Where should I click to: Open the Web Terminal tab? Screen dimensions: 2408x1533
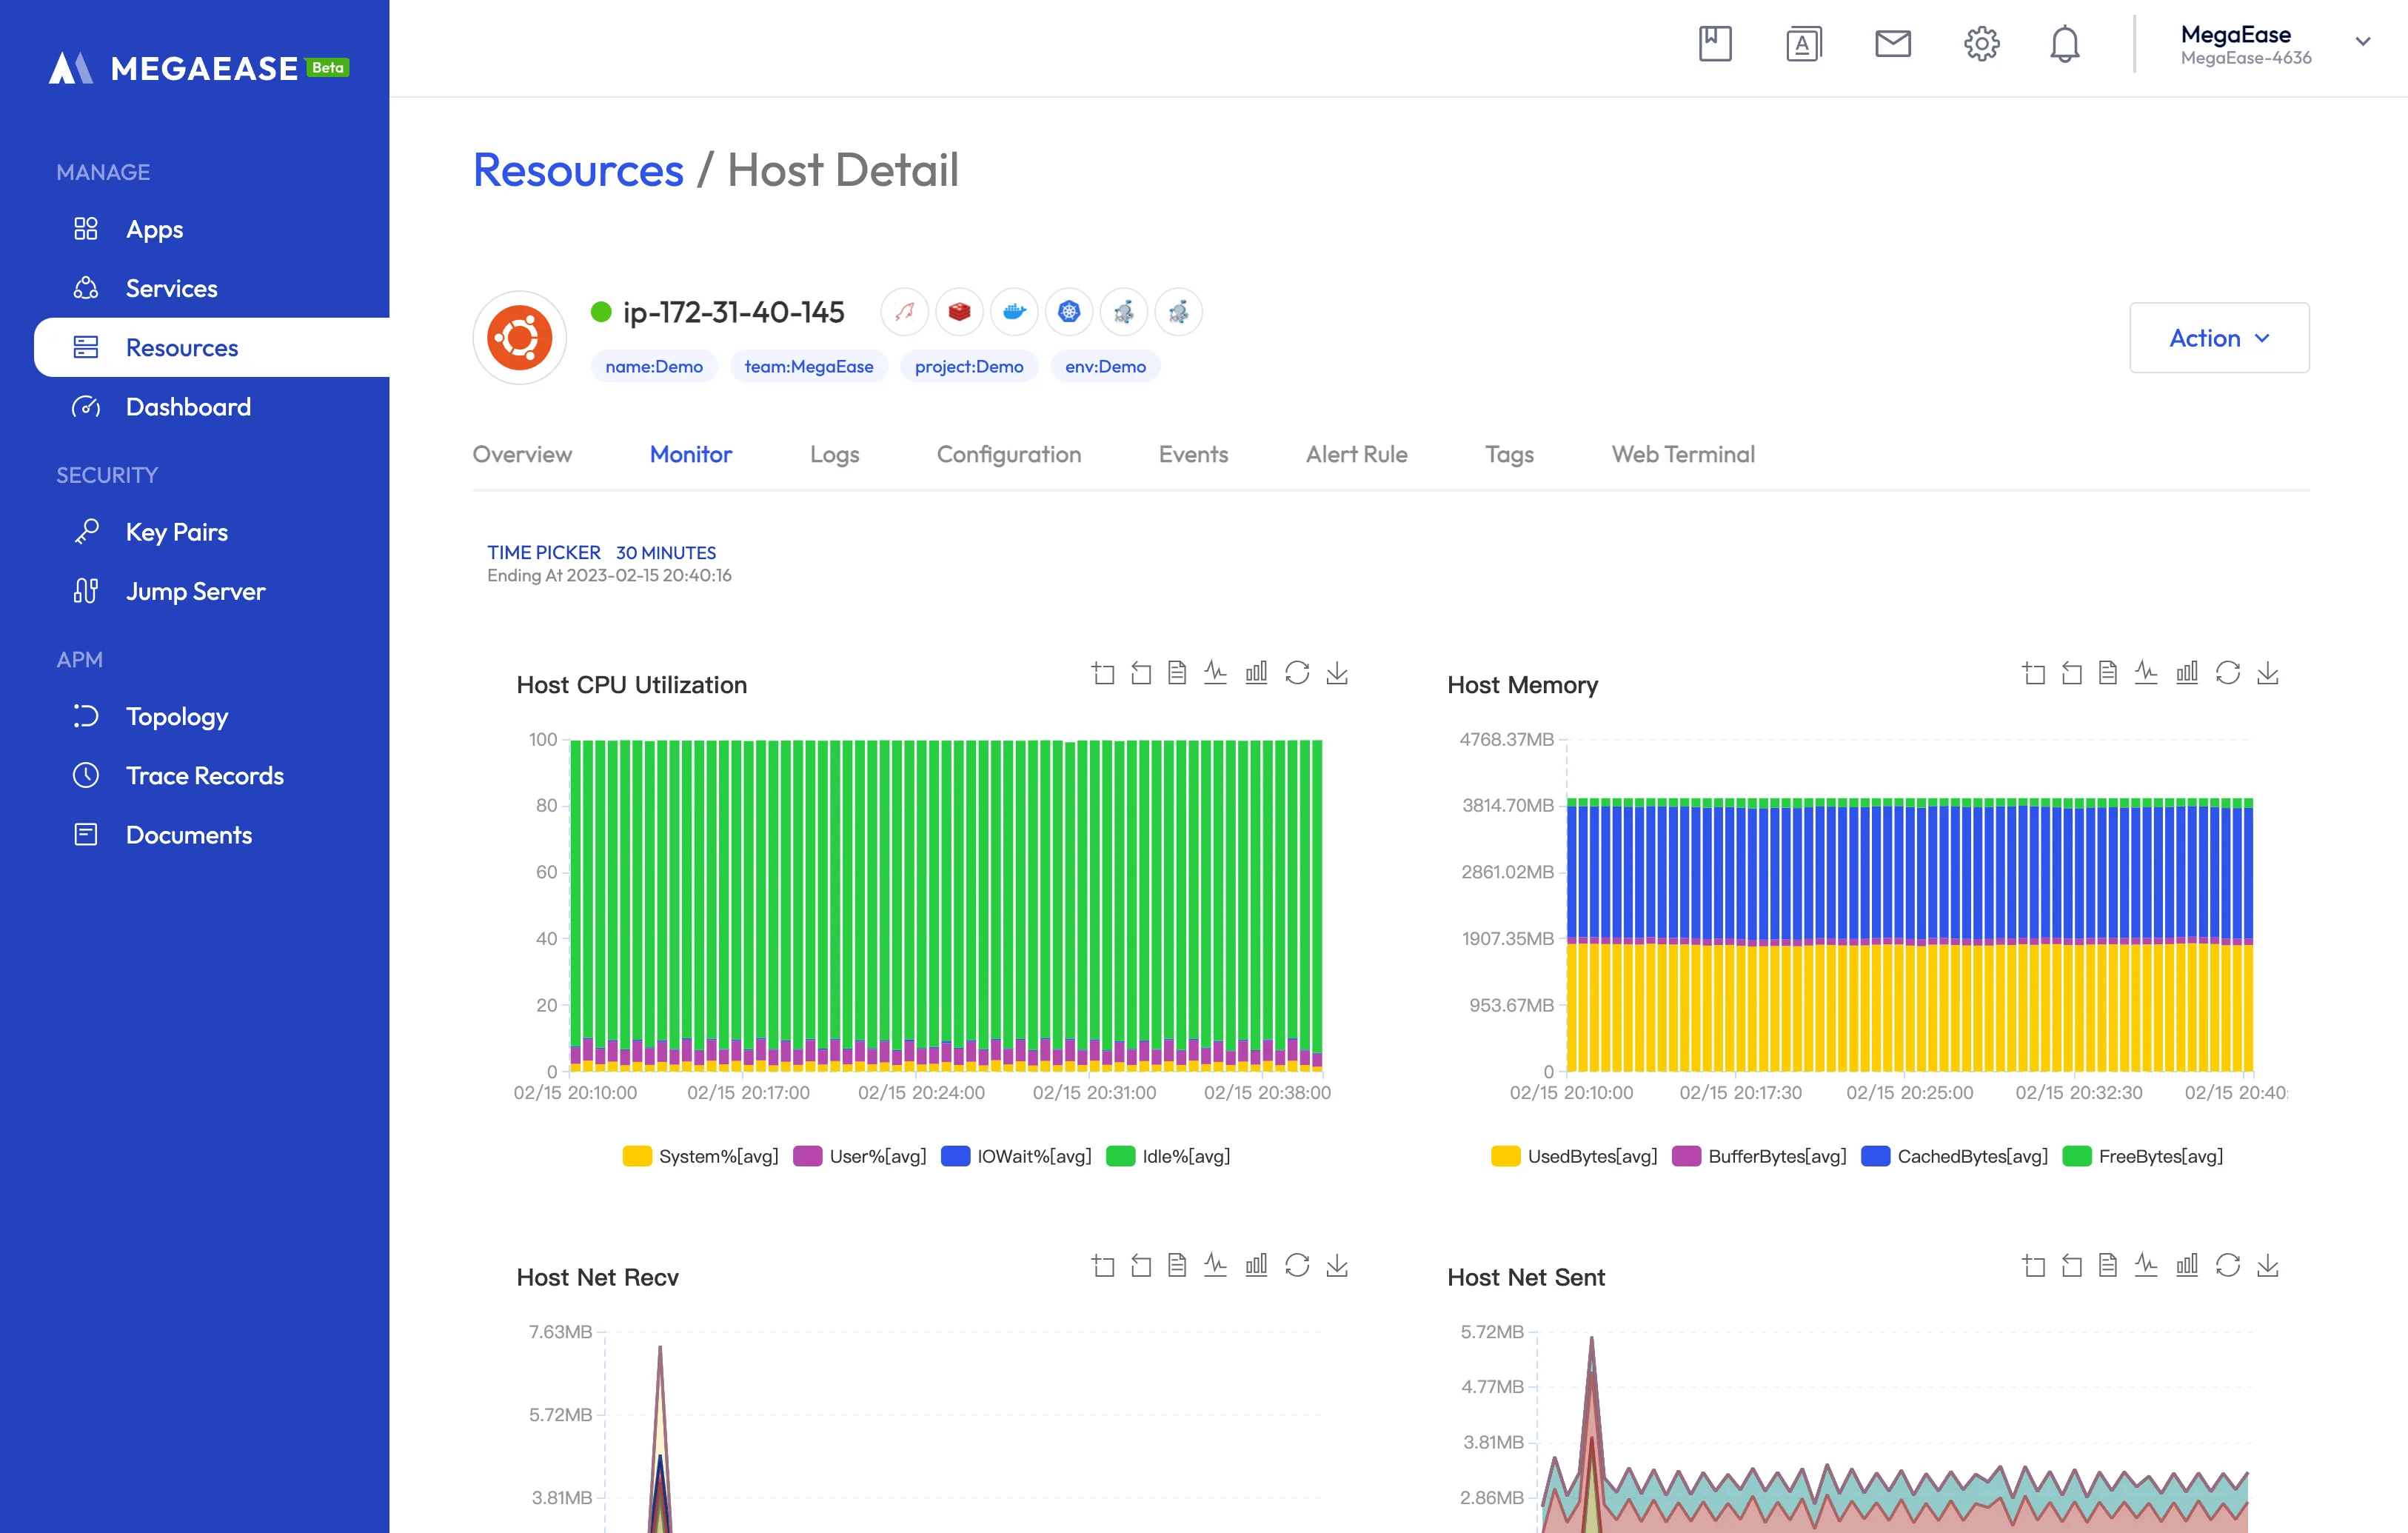1683,454
